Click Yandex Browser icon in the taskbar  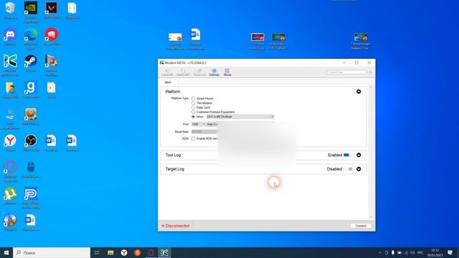point(124,252)
